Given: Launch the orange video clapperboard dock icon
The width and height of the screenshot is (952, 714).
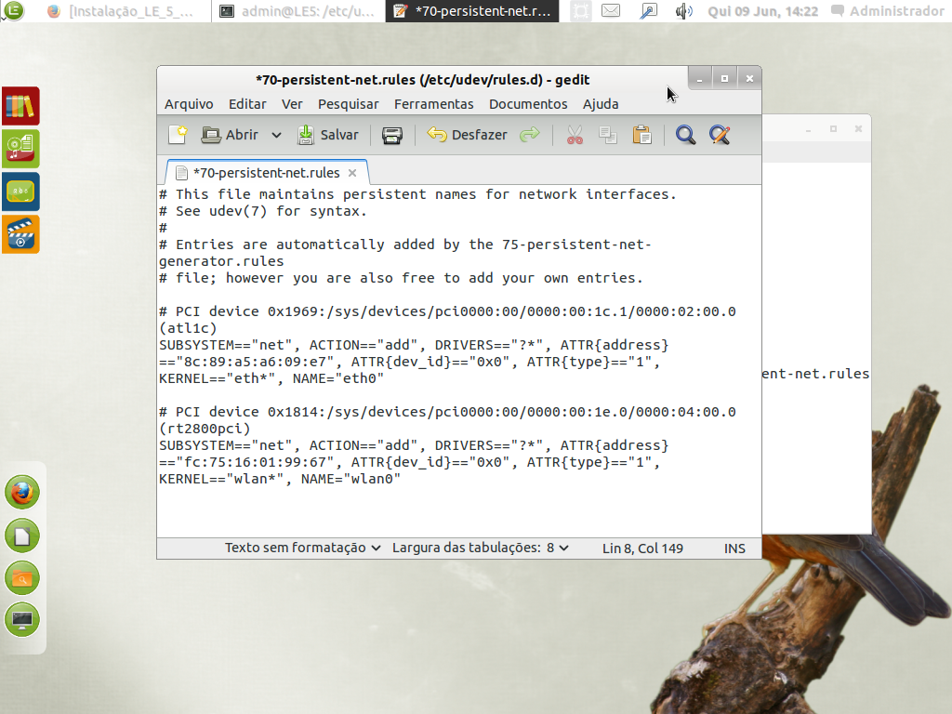Looking at the screenshot, I should point(20,233).
